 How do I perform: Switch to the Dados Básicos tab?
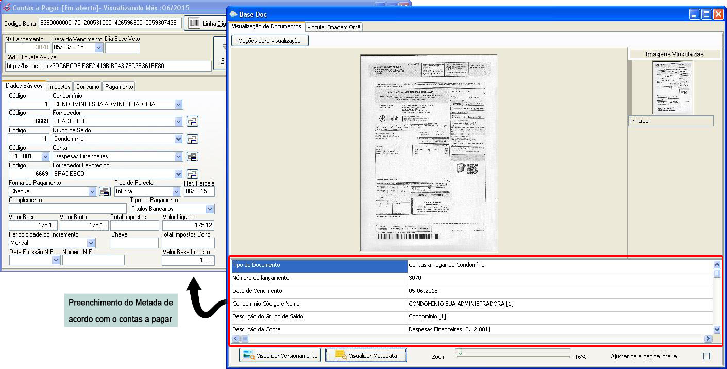24,86
